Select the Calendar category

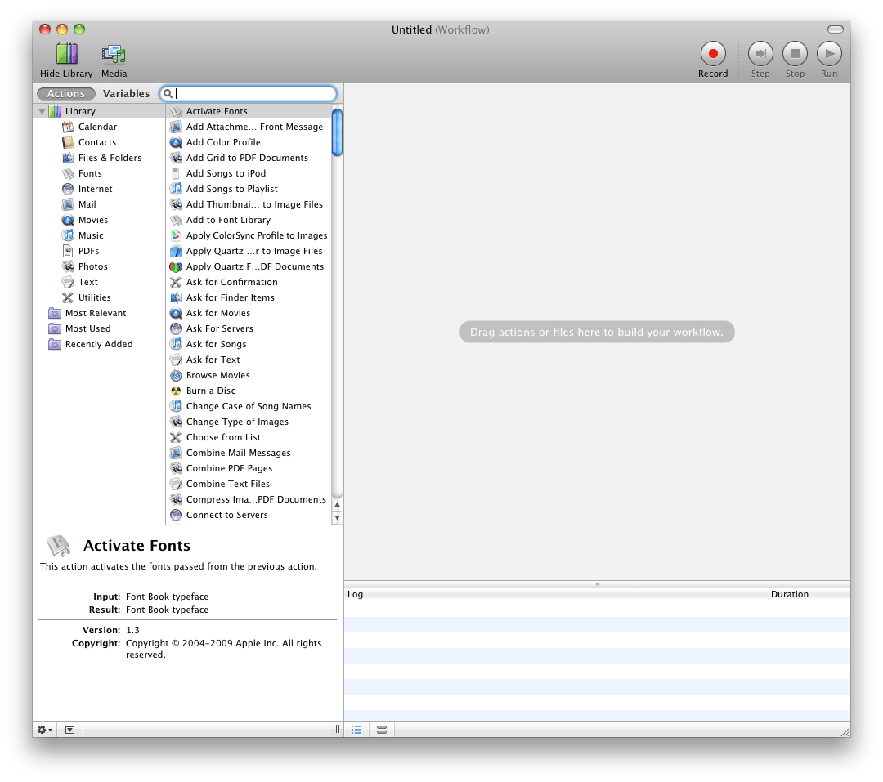pos(97,127)
